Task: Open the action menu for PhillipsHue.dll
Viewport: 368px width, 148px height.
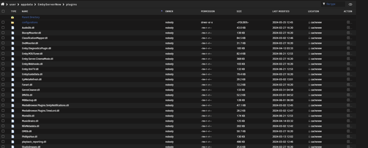Action: point(348,137)
